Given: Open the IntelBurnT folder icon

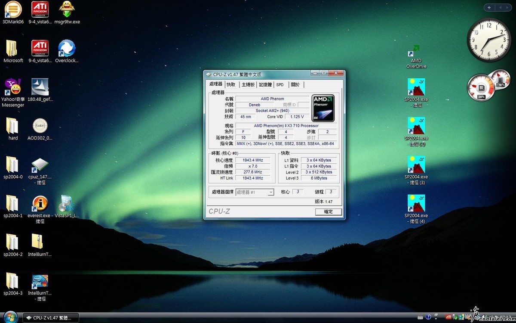Looking at the screenshot, I should (x=40, y=245).
